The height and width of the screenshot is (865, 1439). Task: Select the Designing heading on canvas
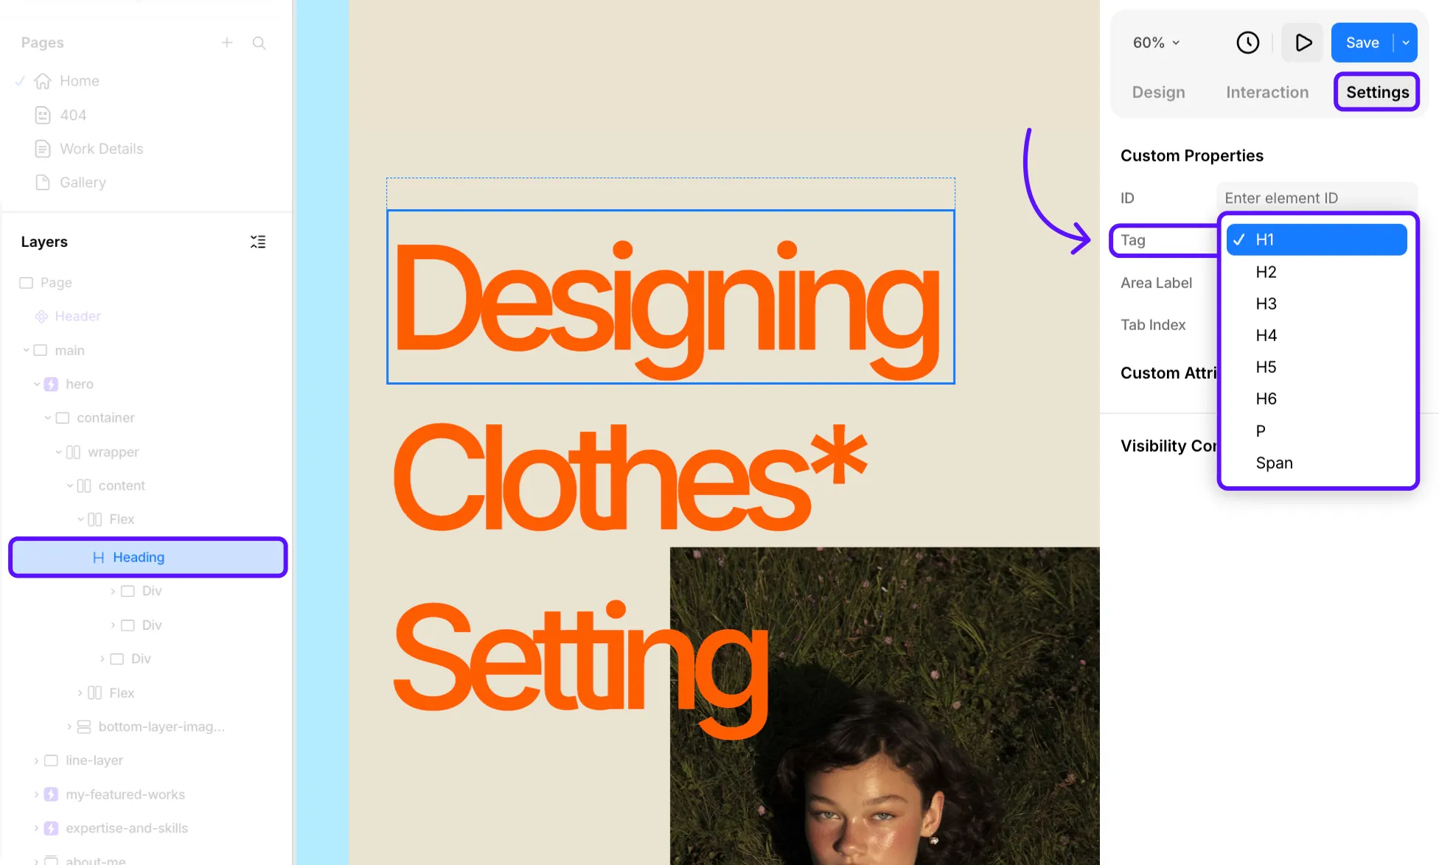point(670,297)
